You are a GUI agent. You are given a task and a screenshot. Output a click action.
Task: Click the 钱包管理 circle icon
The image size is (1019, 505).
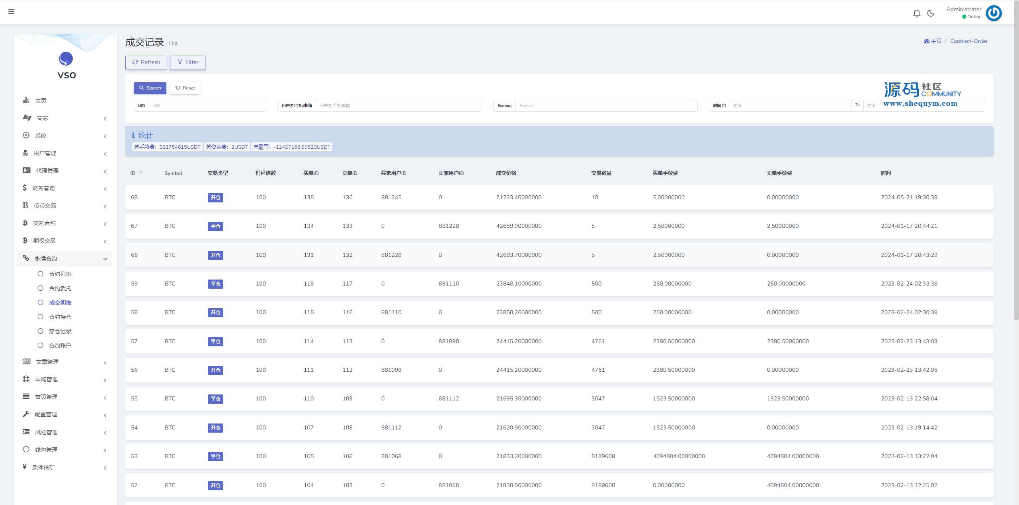click(x=26, y=449)
